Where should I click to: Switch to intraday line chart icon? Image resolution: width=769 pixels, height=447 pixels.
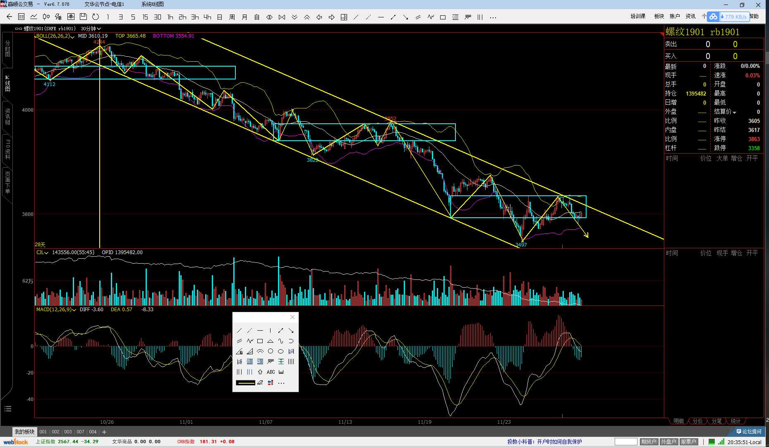click(x=34, y=17)
